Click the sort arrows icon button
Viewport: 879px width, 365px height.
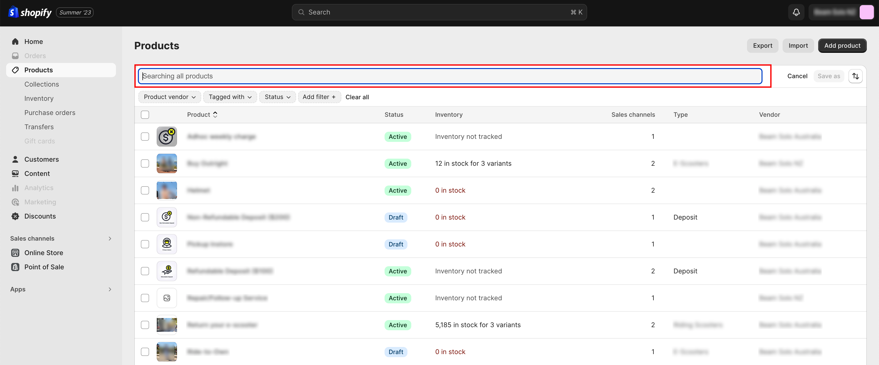pos(855,76)
